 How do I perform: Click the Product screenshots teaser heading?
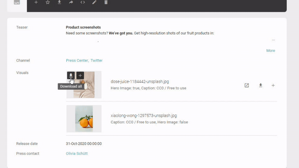pyautogui.click(x=83, y=27)
